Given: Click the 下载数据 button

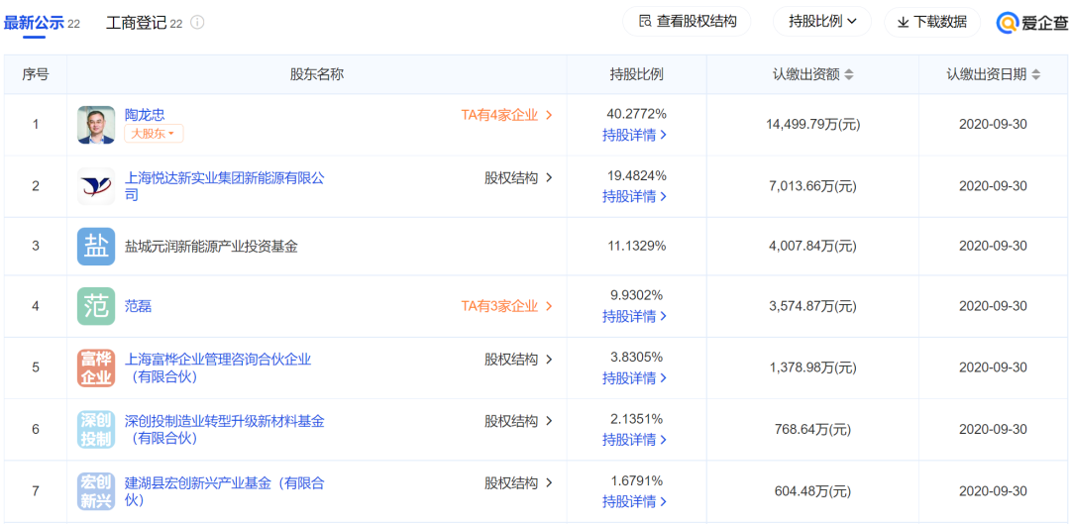Looking at the screenshot, I should click(x=932, y=22).
